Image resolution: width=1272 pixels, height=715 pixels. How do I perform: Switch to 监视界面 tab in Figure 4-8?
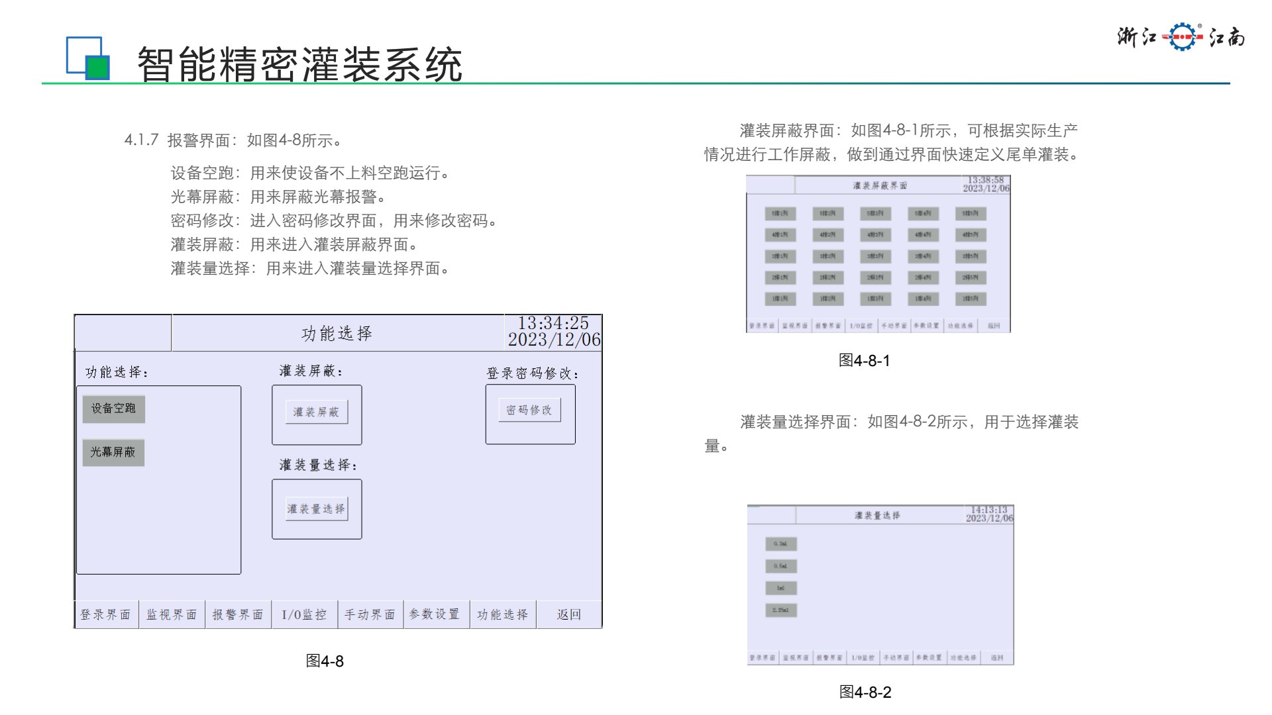(172, 615)
